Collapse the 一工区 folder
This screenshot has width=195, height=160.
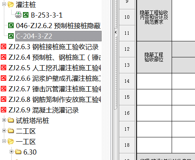click(4, 141)
